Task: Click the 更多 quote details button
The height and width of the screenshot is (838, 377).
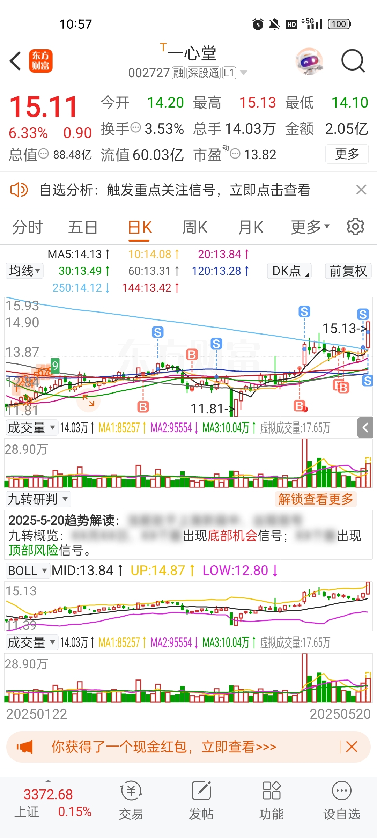Action: (x=347, y=154)
